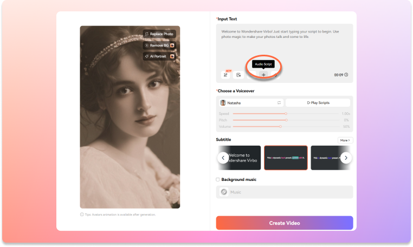Click the swap voice icon beside Natasha
Viewport: 413px width, 247px height.
tap(279, 103)
